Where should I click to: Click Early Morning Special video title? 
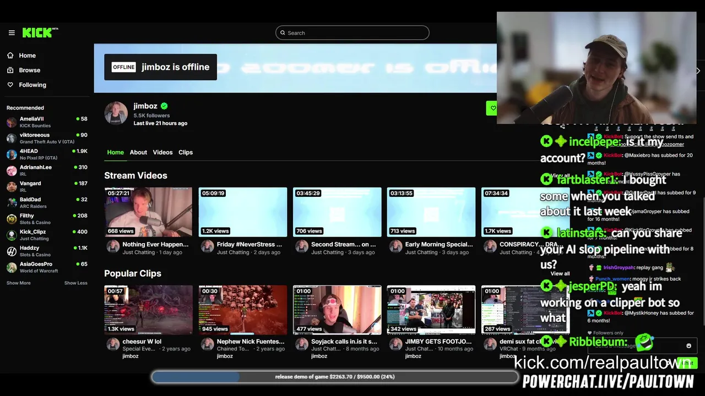tap(439, 244)
